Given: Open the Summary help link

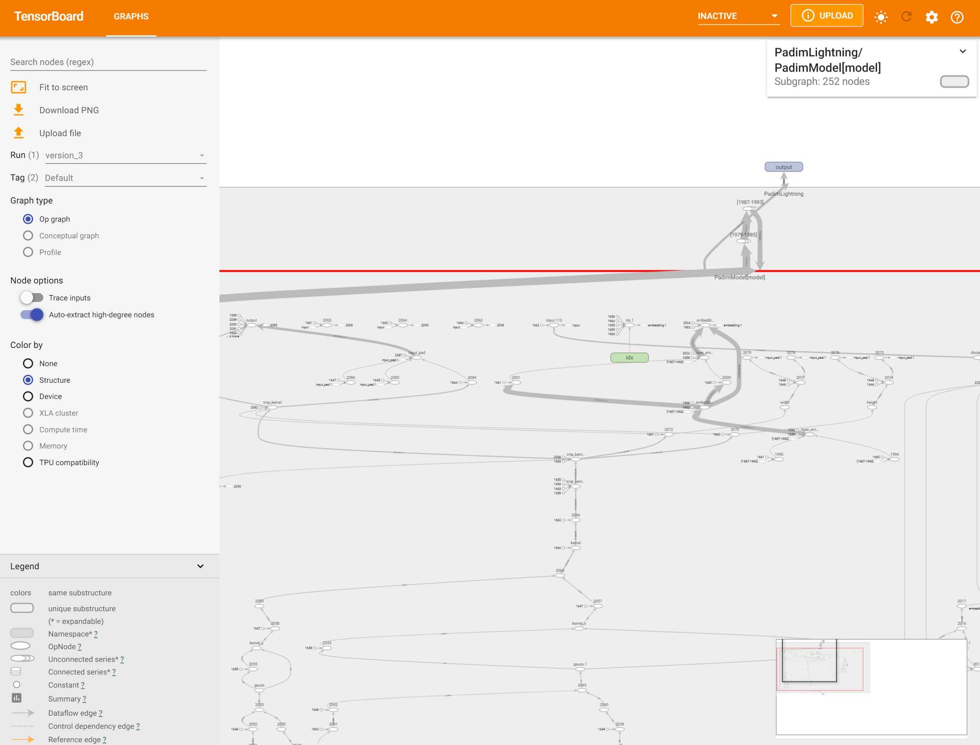Looking at the screenshot, I should (84, 699).
